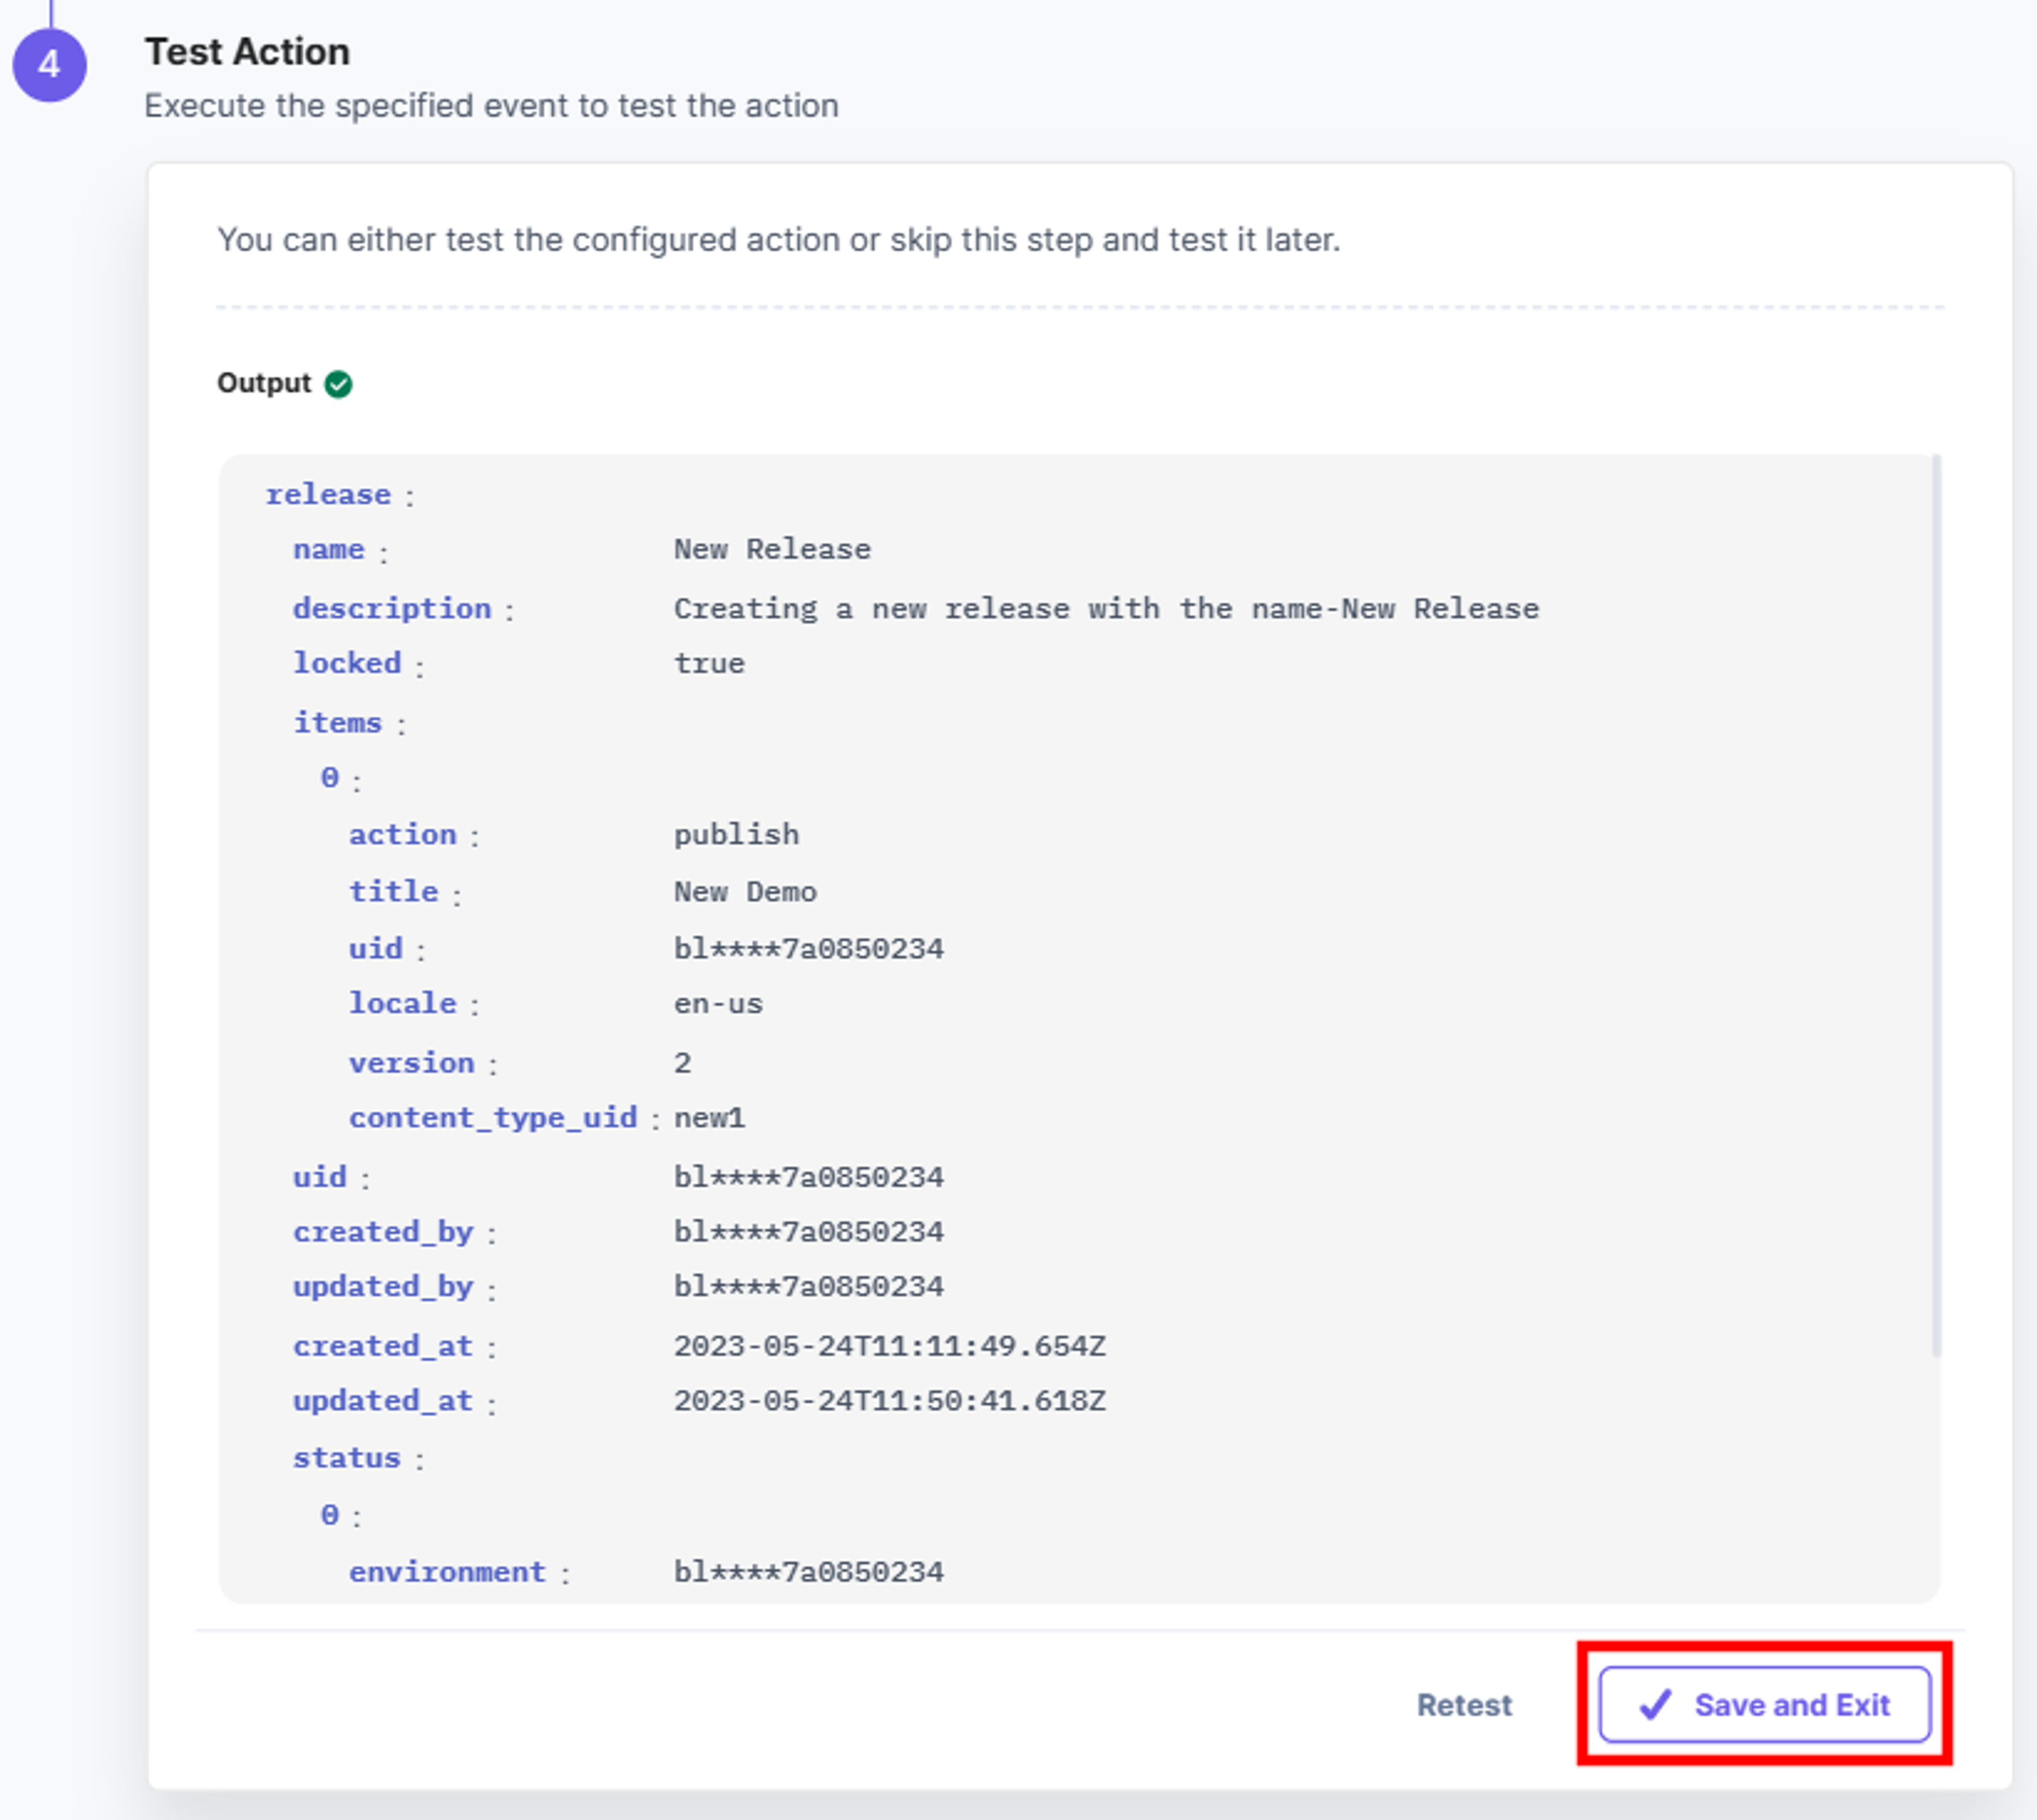The height and width of the screenshot is (1820, 2037).
Task: Select the environment value
Action: 808,1571
